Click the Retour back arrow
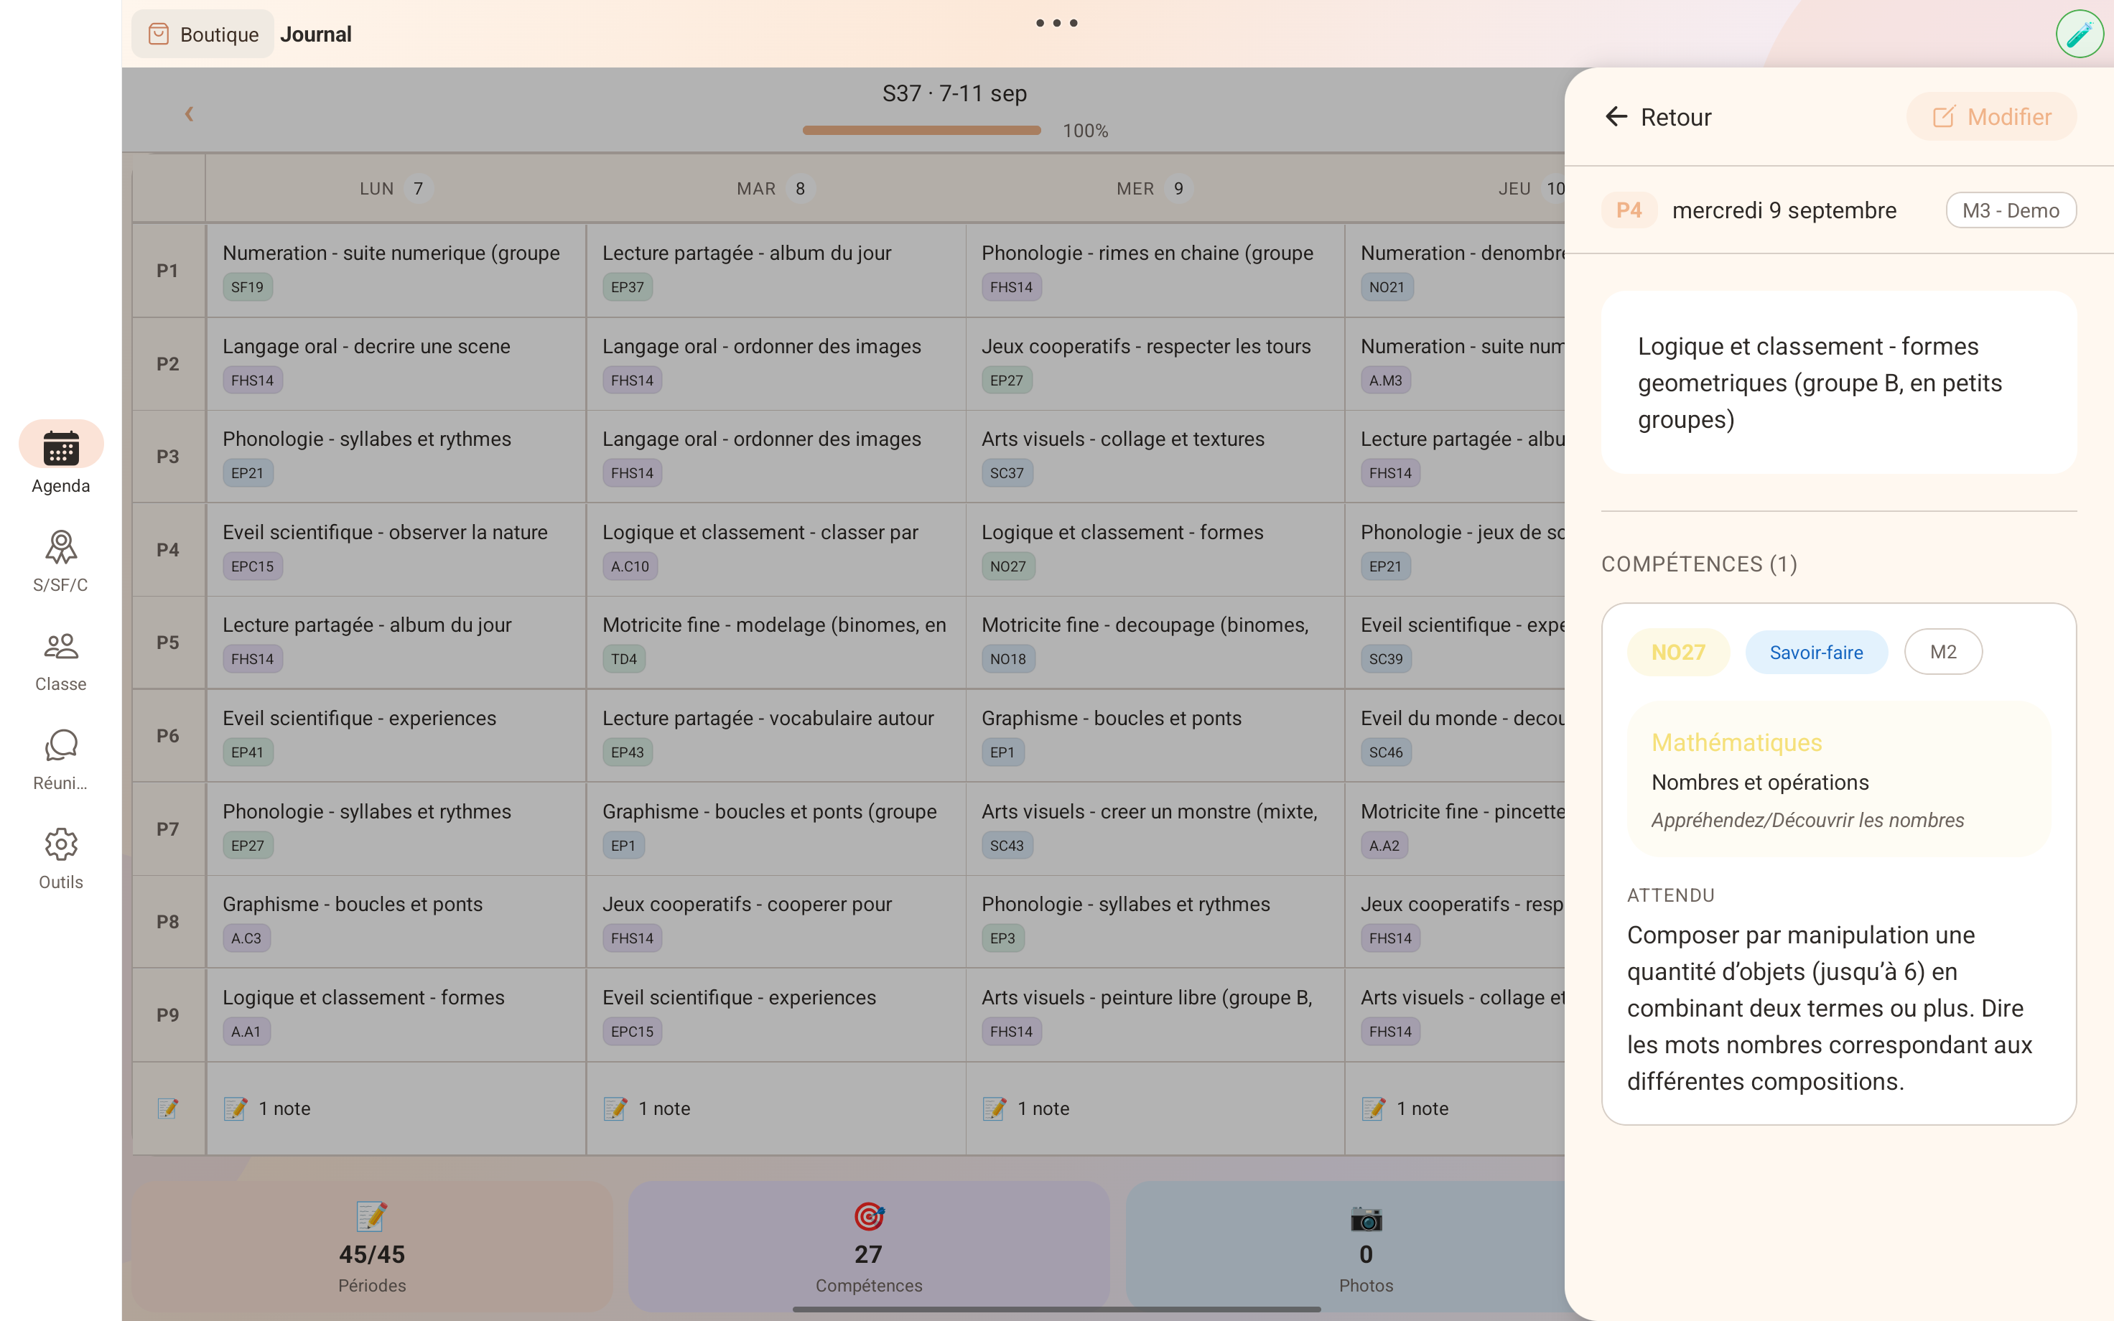The height and width of the screenshot is (1321, 2114). [x=1616, y=117]
